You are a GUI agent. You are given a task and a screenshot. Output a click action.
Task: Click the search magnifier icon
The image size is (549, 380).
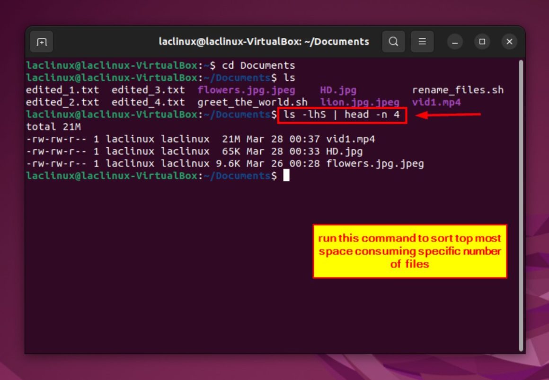(x=393, y=42)
